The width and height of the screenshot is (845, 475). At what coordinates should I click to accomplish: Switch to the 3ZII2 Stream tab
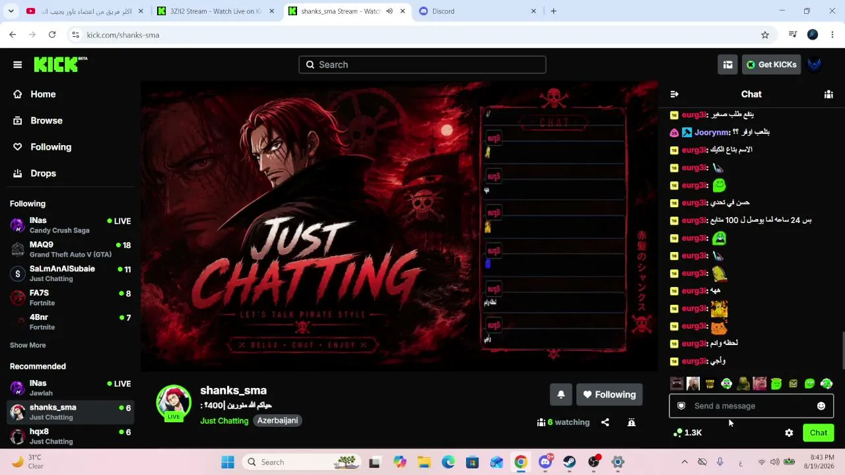[x=216, y=11]
